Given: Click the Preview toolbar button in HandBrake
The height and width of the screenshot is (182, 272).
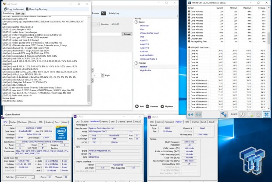Looking at the screenshot, I should [x=95, y=13].
